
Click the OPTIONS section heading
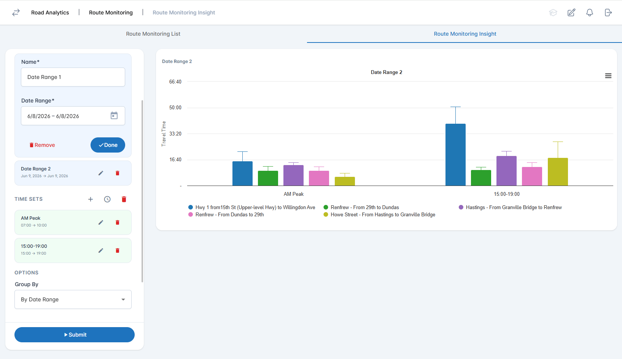click(x=27, y=273)
